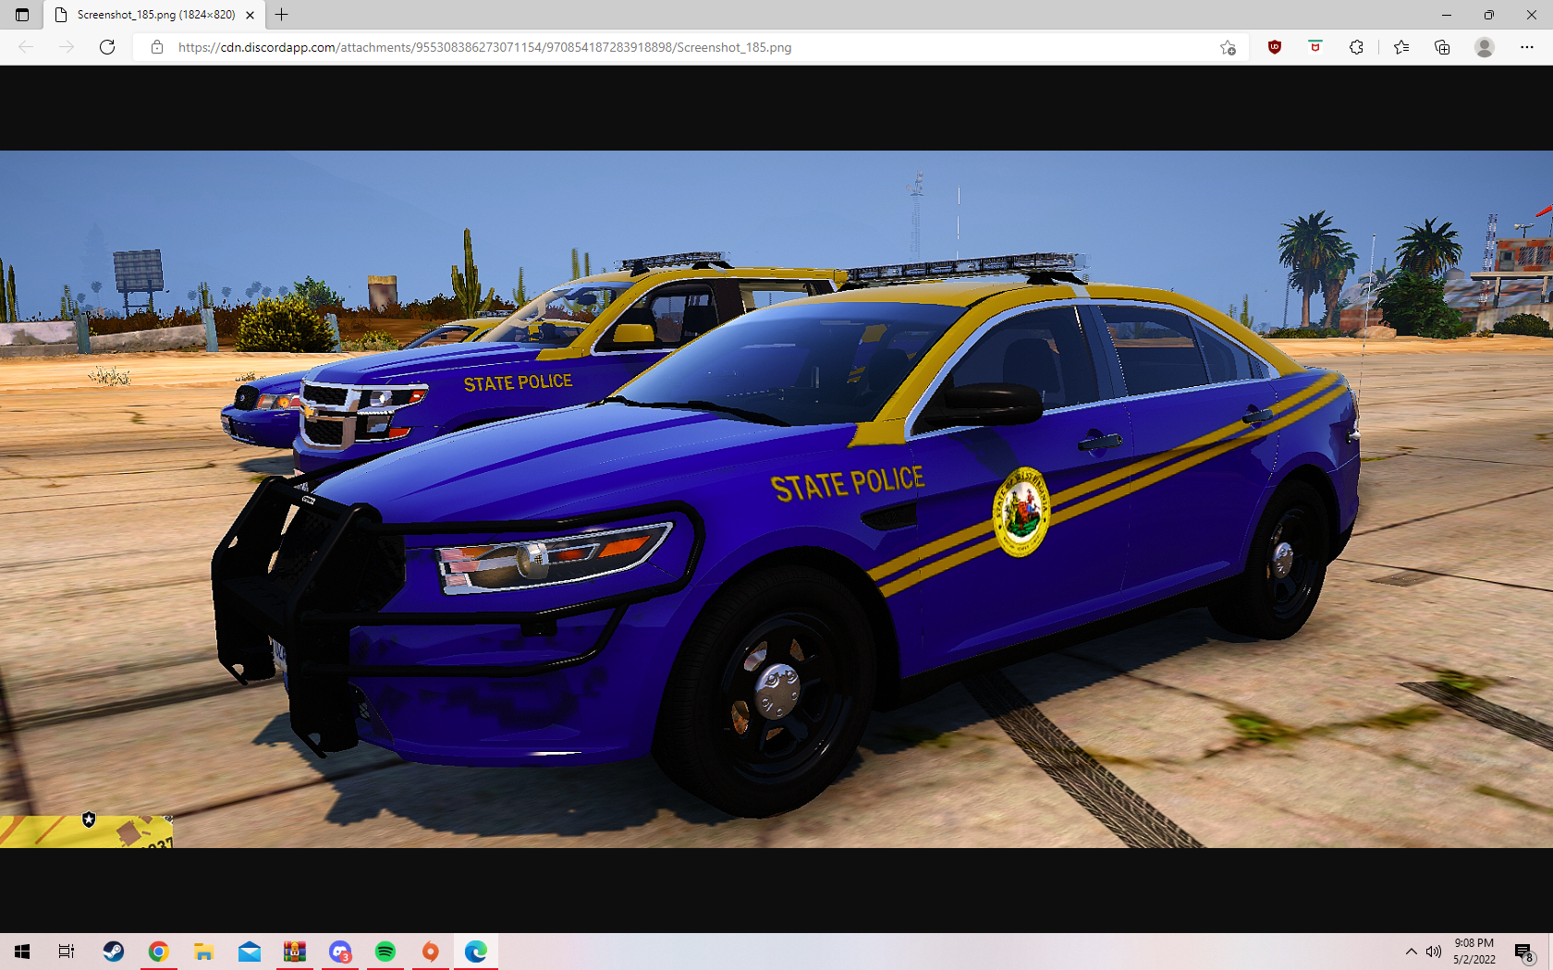Click the McAfee extension icon
Image resolution: width=1553 pixels, height=970 pixels.
pyautogui.click(x=1315, y=47)
